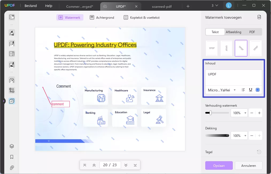Click the UPDF logo
271x174 pixels.
[10, 6]
